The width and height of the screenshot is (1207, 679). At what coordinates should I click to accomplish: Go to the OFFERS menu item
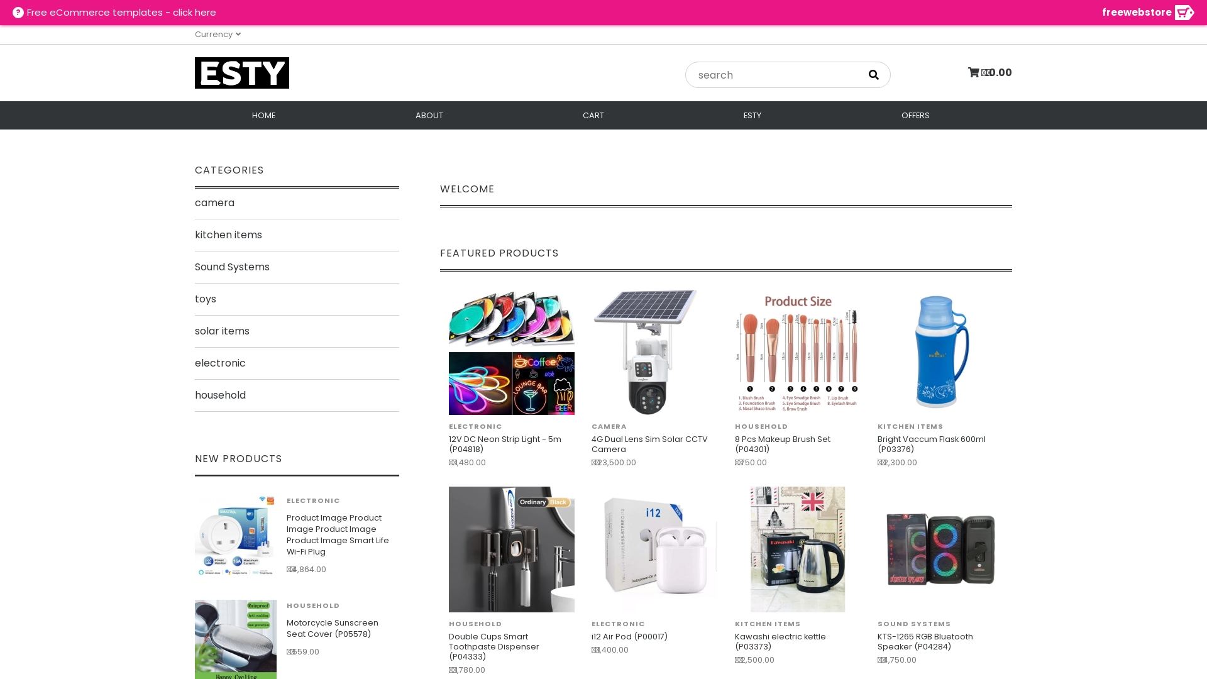coord(915,116)
